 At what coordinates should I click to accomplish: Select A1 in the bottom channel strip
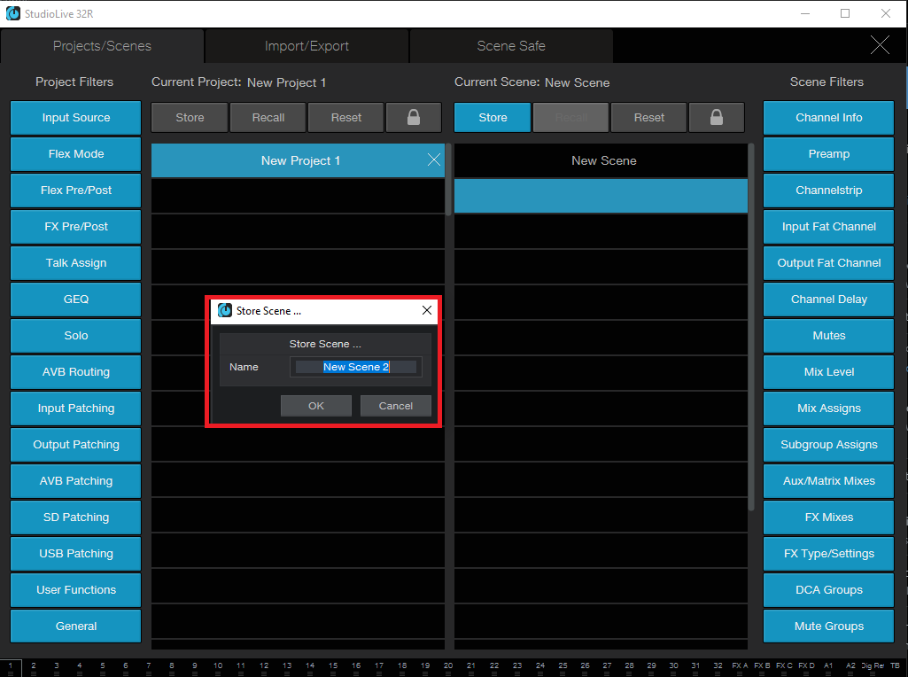828,668
